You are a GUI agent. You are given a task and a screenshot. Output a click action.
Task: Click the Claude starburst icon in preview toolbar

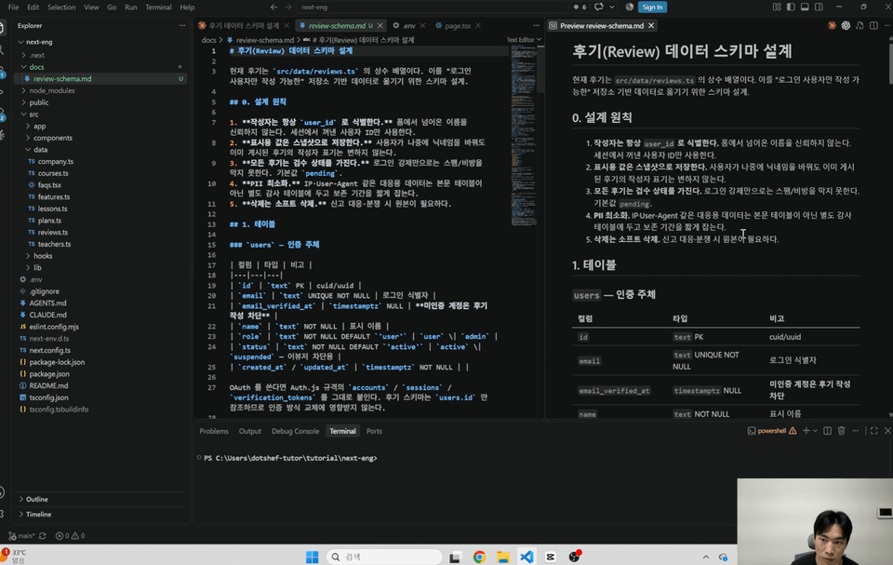coord(832,26)
